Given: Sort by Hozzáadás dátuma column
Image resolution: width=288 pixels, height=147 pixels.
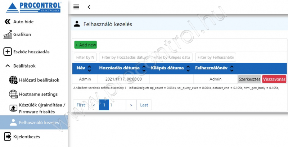Looking at the screenshot, I should point(144,68).
